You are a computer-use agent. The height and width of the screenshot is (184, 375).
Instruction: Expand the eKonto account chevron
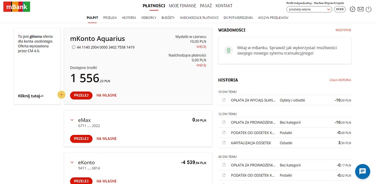[x=72, y=162]
